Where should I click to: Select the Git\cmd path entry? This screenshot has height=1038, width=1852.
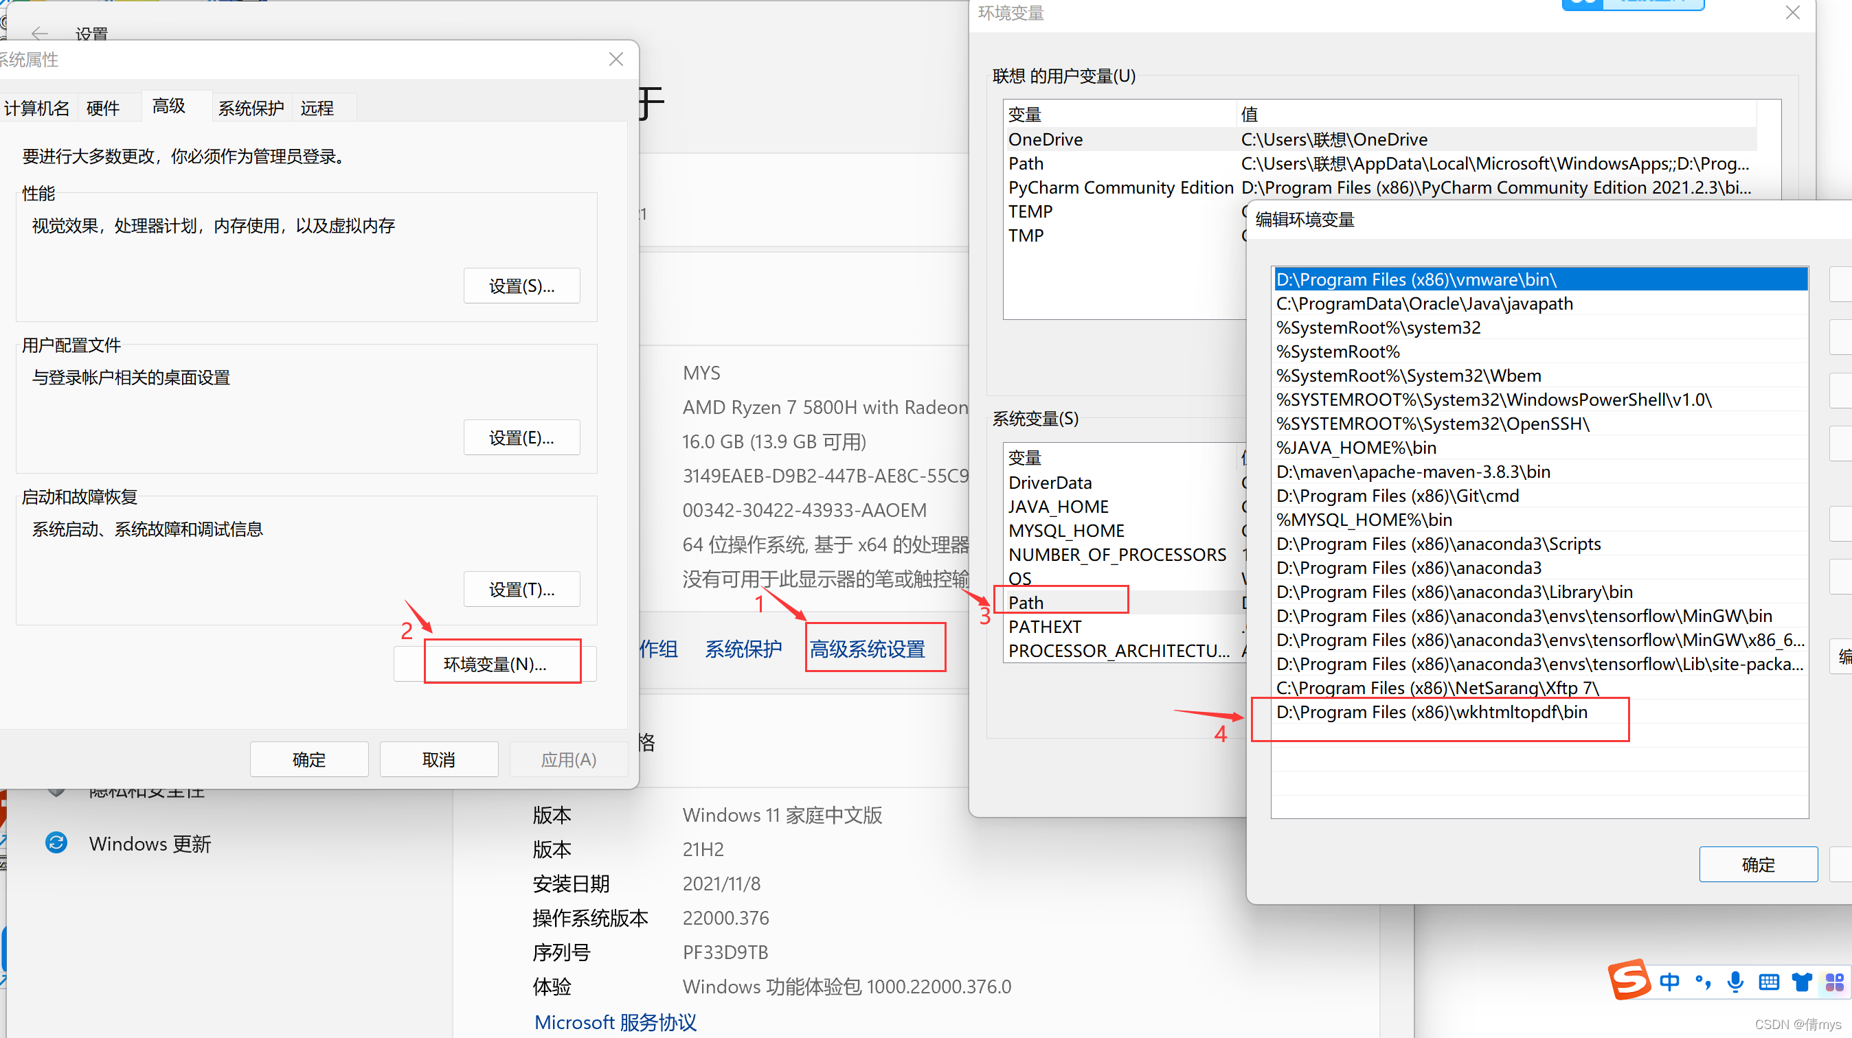pyautogui.click(x=1540, y=496)
